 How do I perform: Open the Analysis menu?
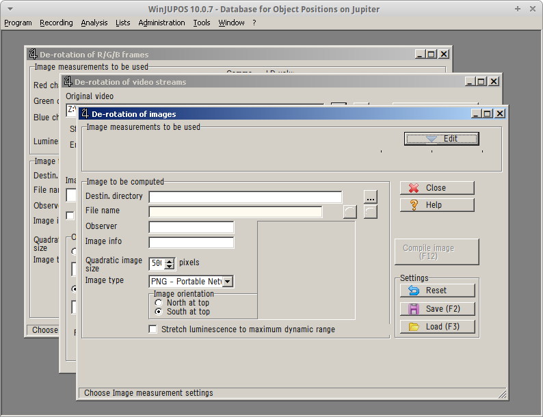click(94, 23)
